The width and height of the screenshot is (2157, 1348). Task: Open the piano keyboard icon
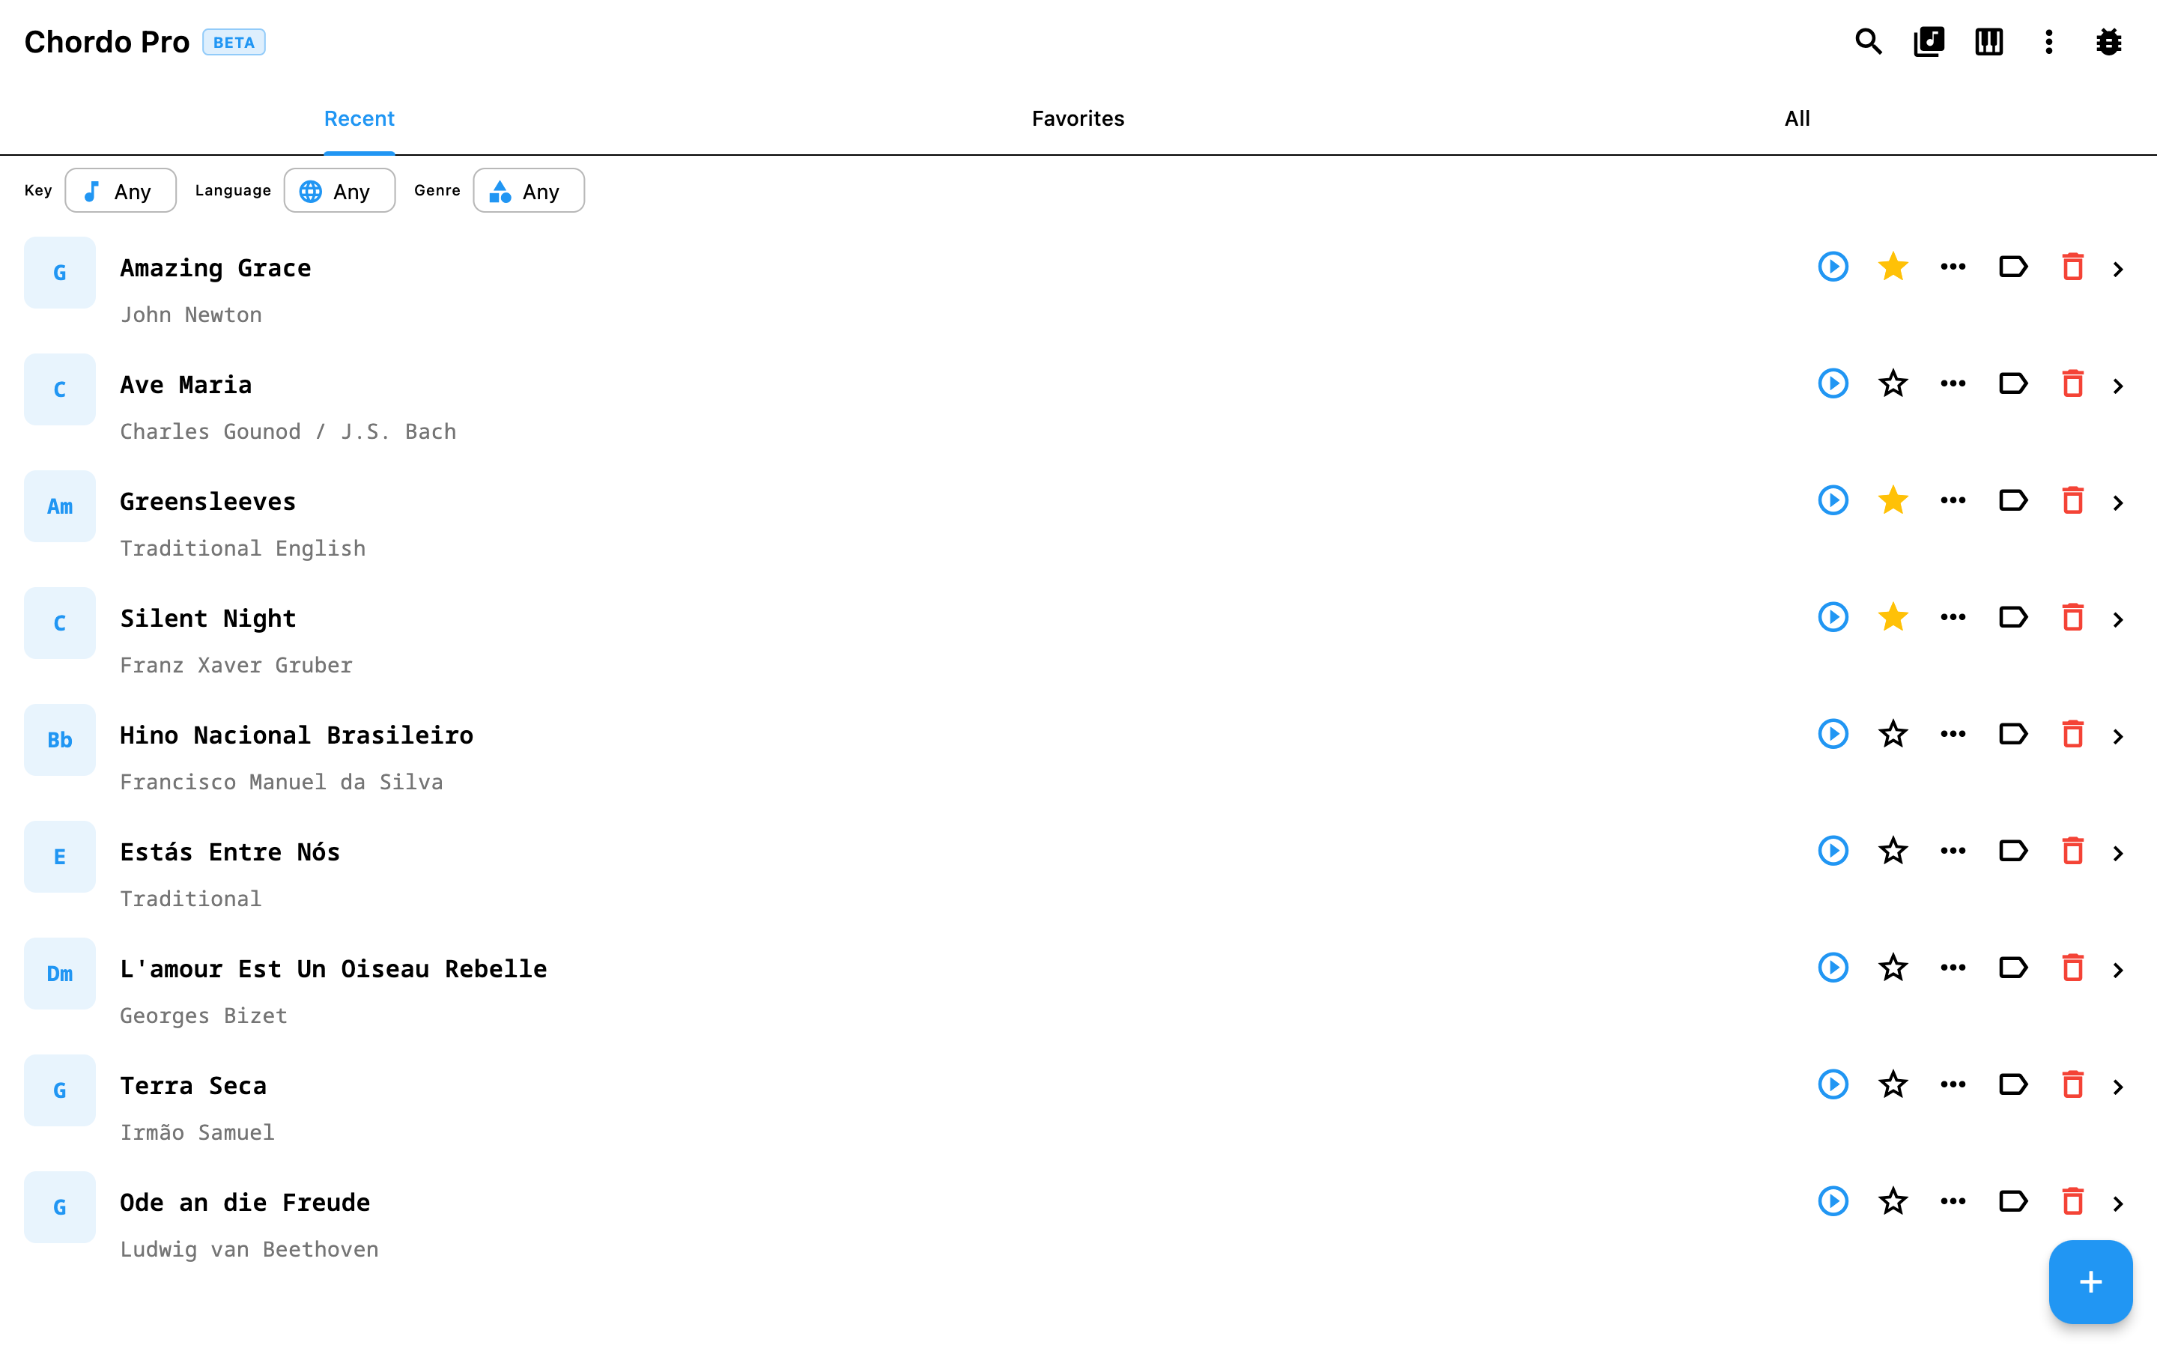pos(1988,42)
